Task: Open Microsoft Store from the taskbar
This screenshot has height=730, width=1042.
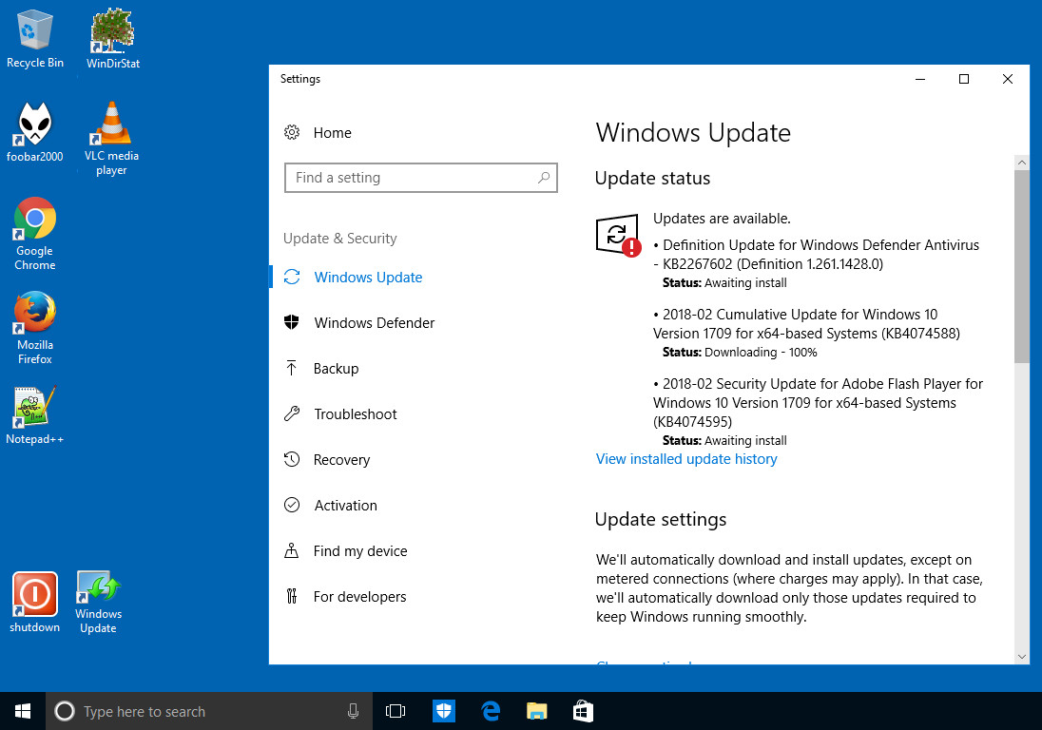Action: [x=583, y=711]
